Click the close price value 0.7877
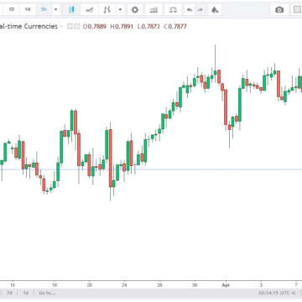 177,27
